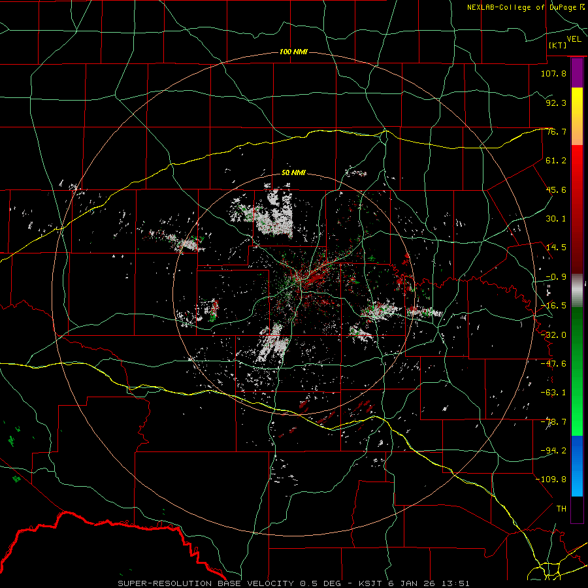Click the -32.0 legend value
This screenshot has height=588, width=588.
[553, 335]
